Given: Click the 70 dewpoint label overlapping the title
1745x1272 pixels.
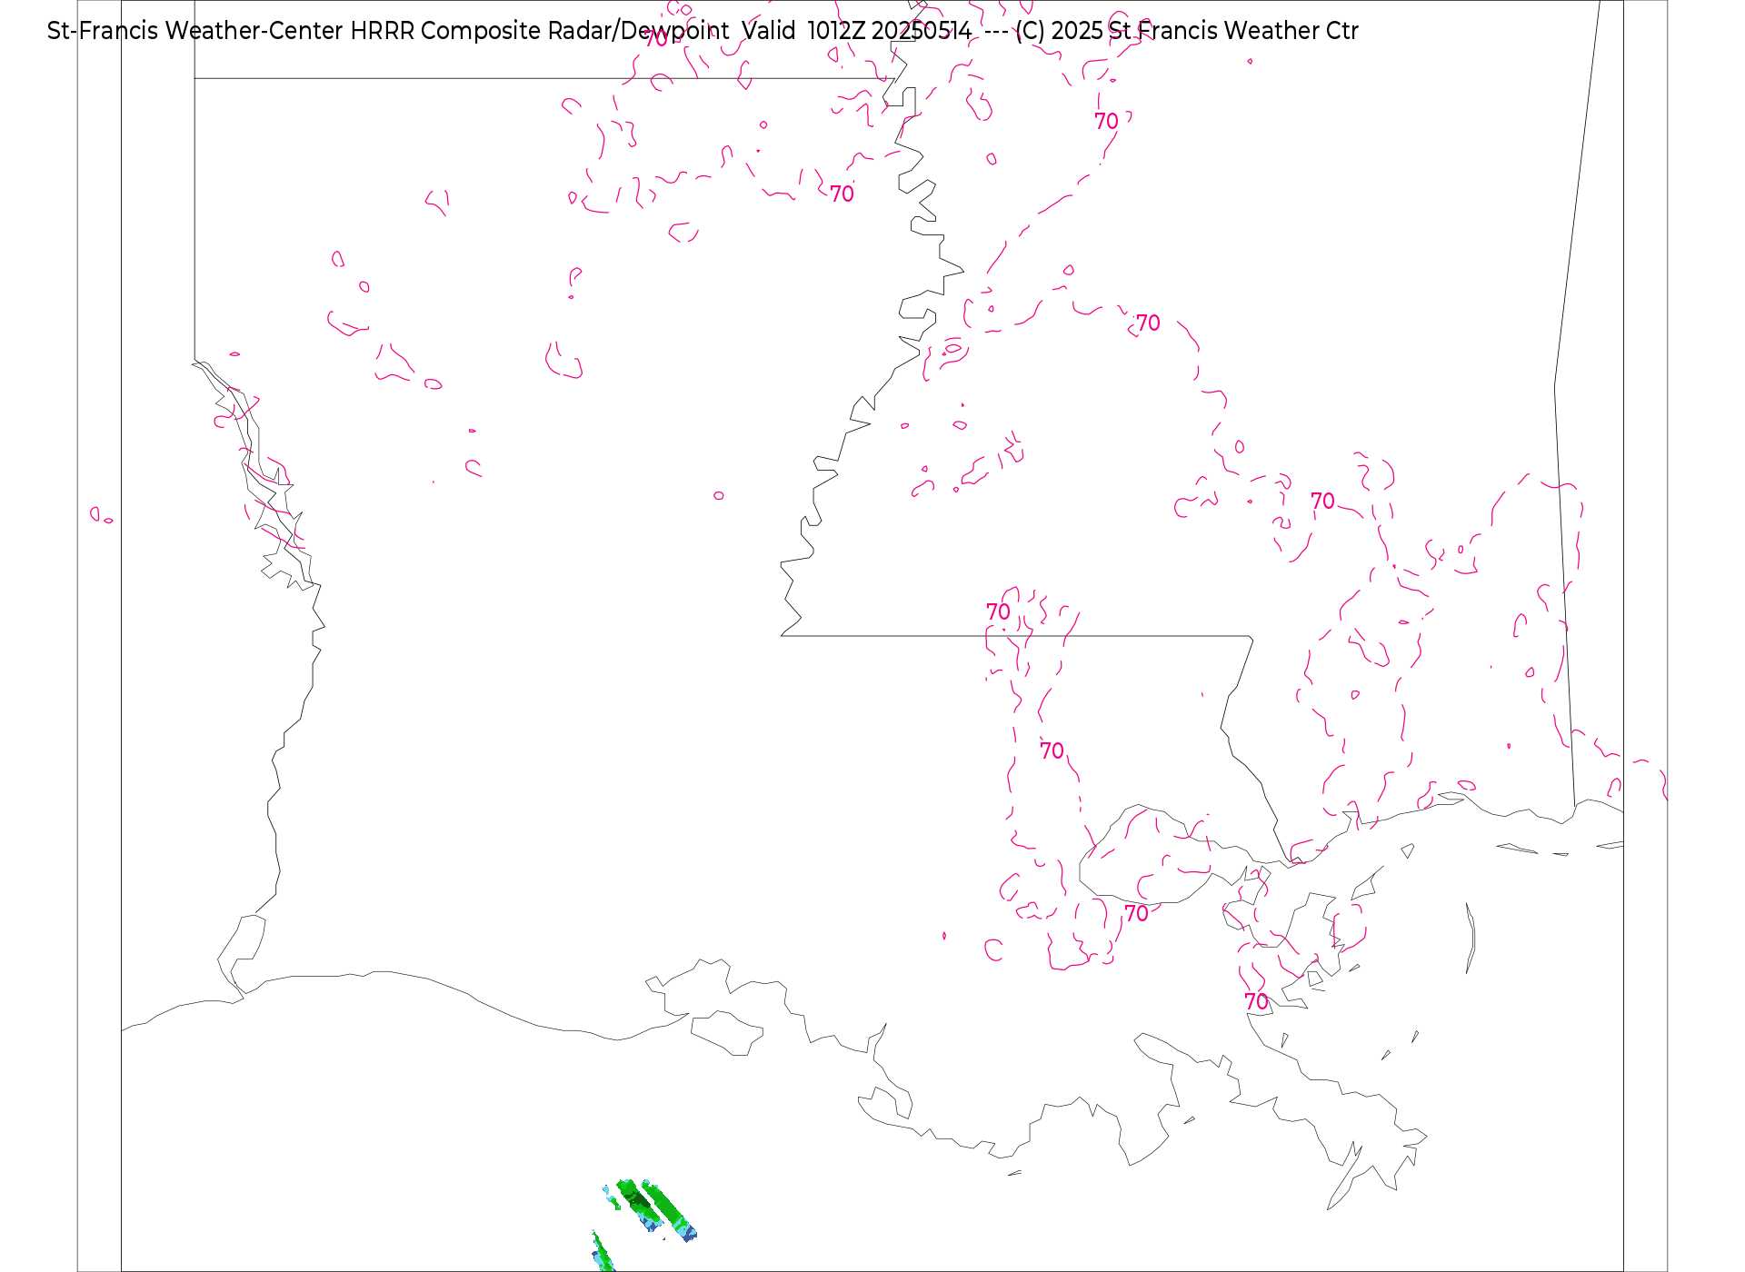Looking at the screenshot, I should pos(656,39).
